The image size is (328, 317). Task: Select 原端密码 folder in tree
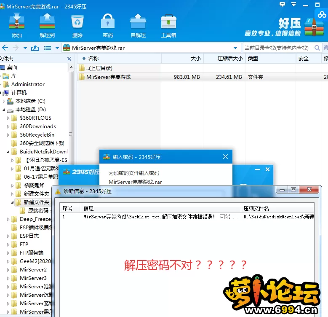(38, 211)
